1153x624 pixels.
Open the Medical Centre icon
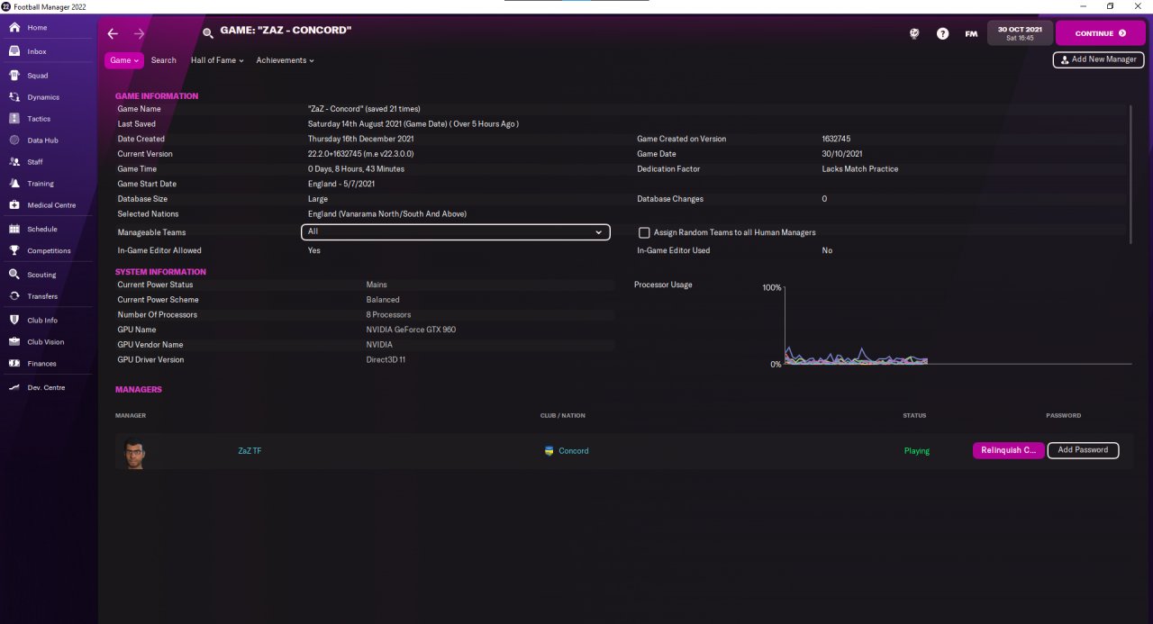tap(14, 205)
